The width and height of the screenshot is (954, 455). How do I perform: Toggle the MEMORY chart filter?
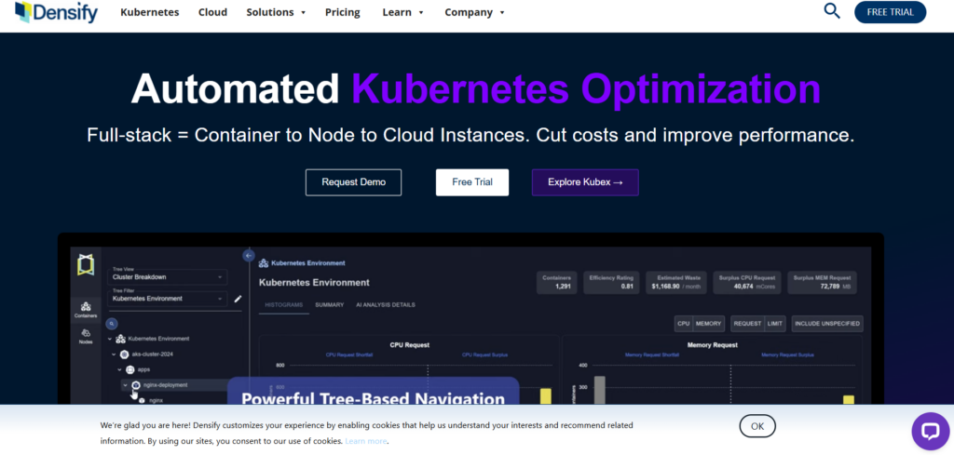click(709, 324)
